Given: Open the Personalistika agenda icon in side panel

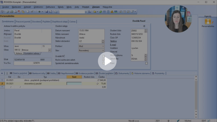Looking at the screenshot, I should [x=208, y=22].
